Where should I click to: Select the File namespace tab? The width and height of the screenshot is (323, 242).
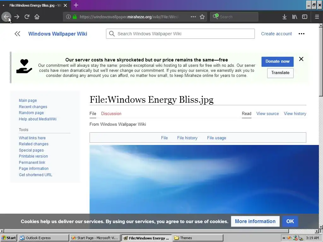[x=93, y=113]
